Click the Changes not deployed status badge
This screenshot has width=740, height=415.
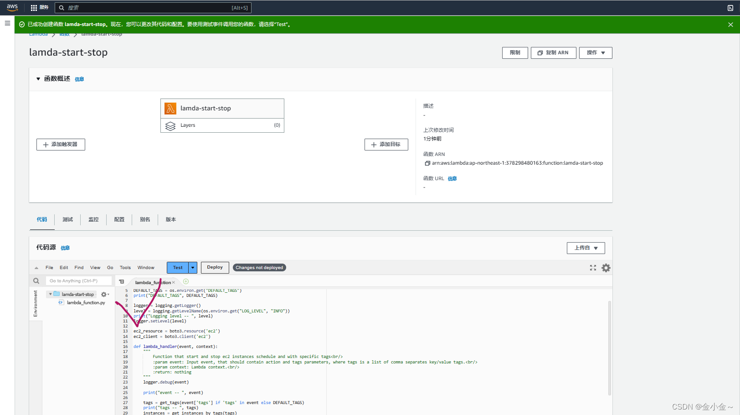tap(259, 268)
